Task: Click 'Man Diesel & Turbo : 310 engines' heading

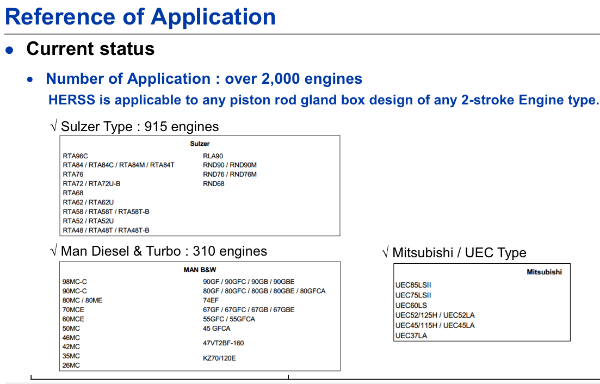Action: coord(164,251)
